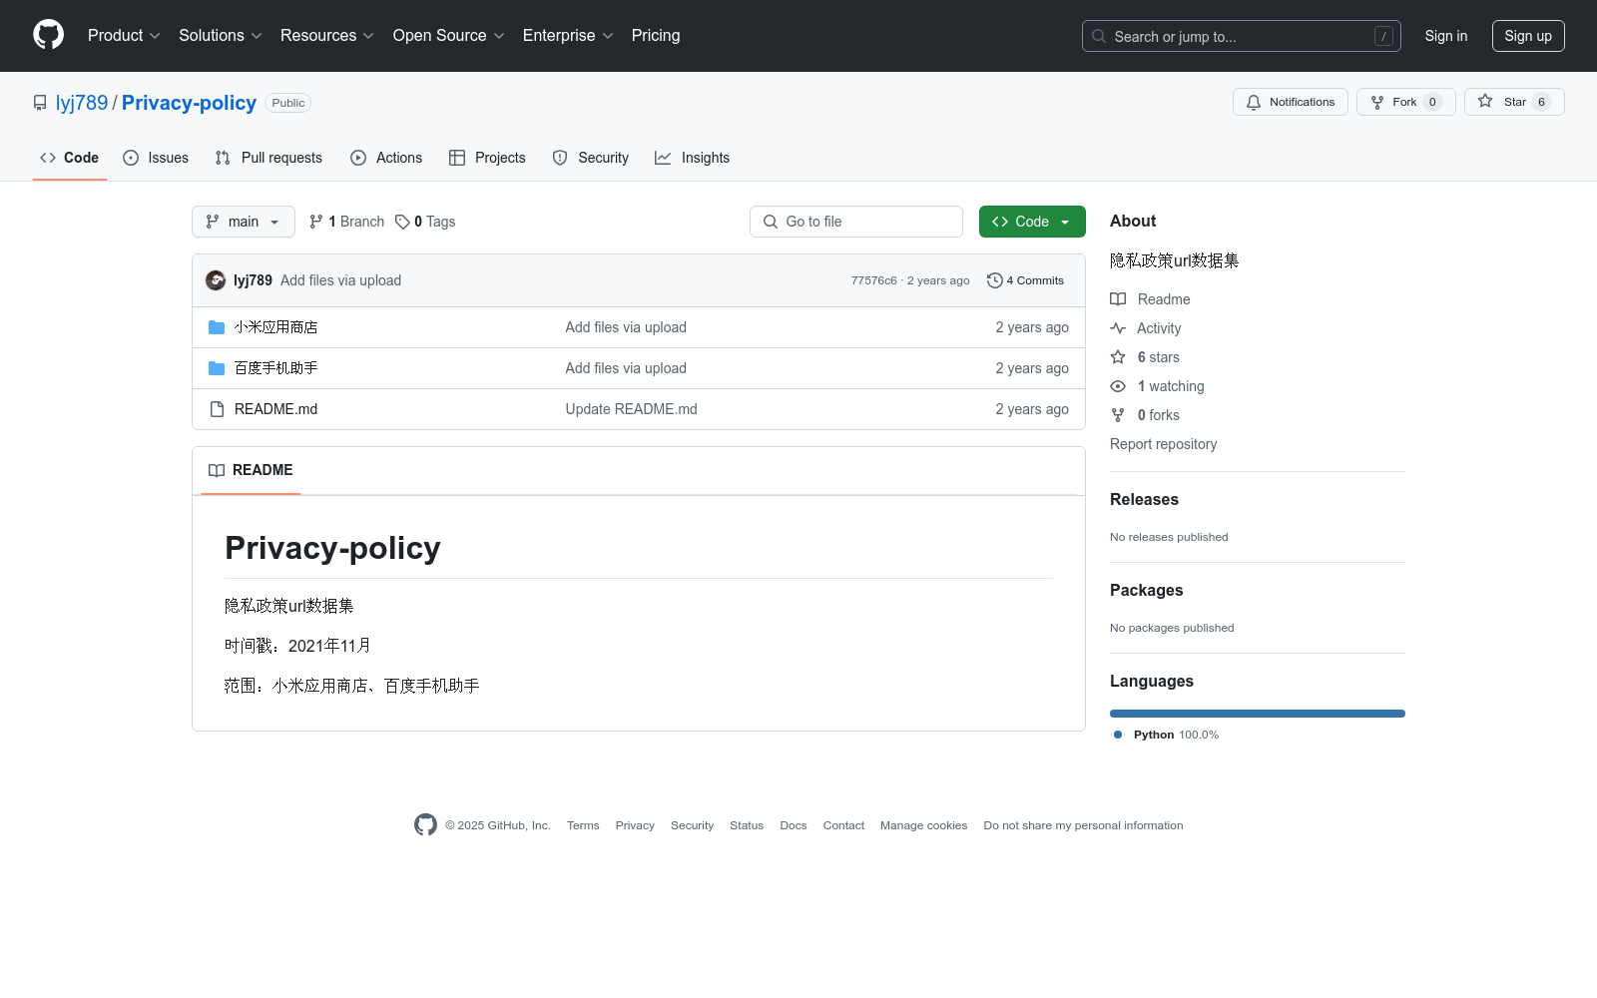Switch to the Security tab
The width and height of the screenshot is (1597, 998).
591,158
